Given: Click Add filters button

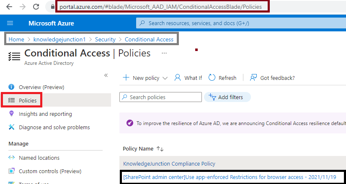Looking at the screenshot, I should 227,97.
